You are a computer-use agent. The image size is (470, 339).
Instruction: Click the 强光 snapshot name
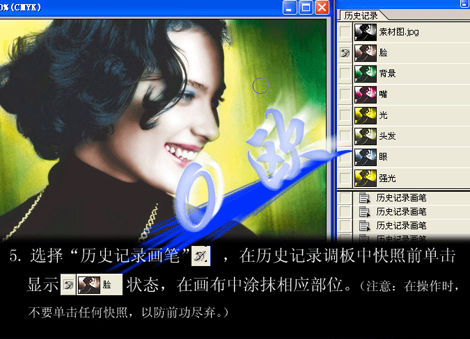tap(387, 179)
